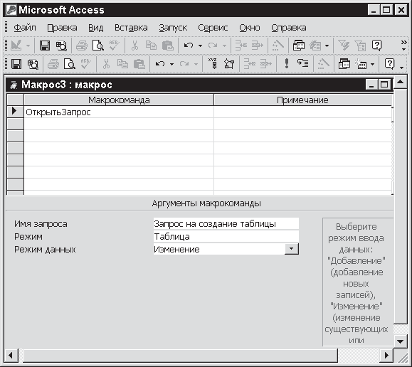Image resolution: width=412 pixels, height=367 pixels.
Task: Select the row selector of ОткрытьЗапрос
Action: [x=15, y=112]
